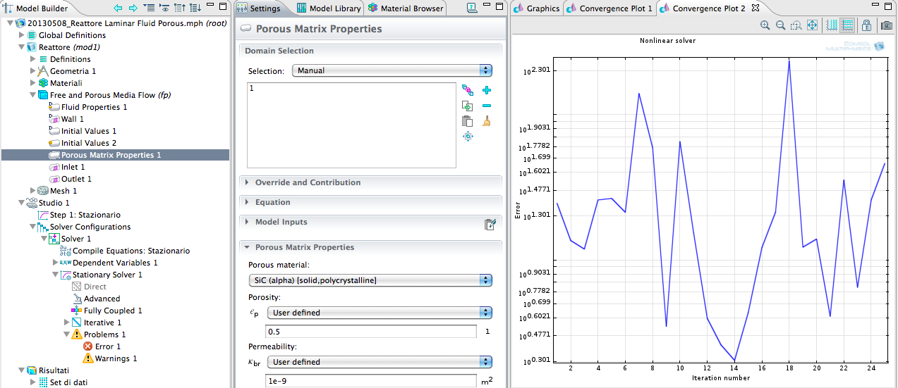Click the Permeability value field showing 1e-9
This screenshot has height=388, width=898.
(x=371, y=381)
